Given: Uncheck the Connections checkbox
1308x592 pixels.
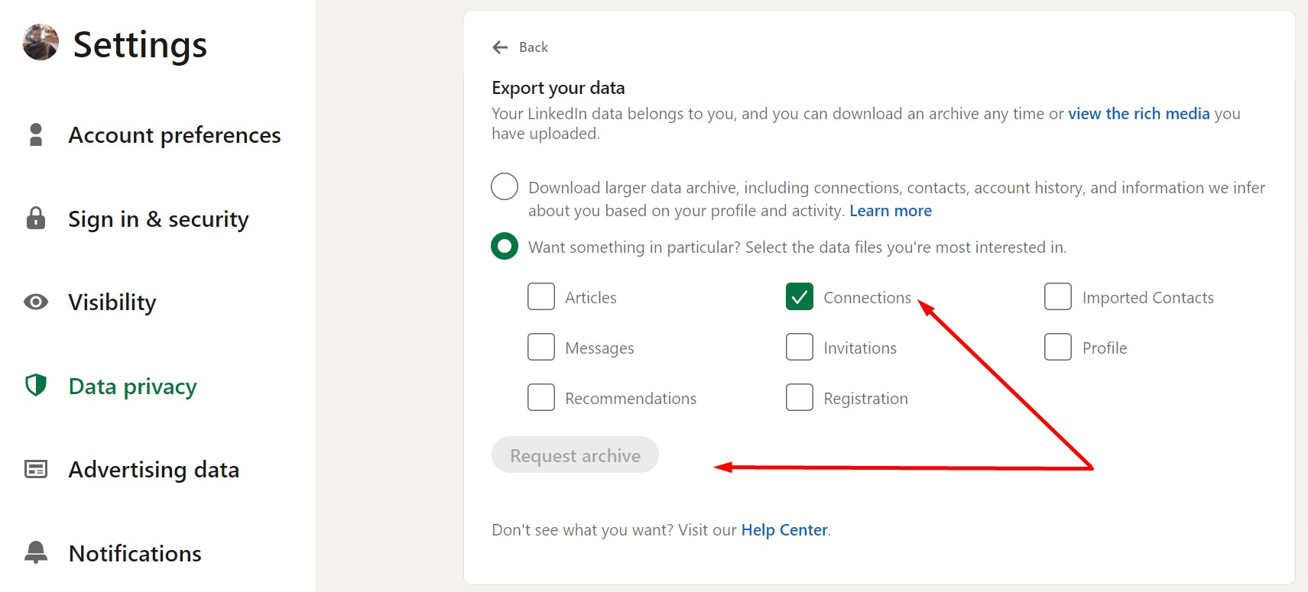Looking at the screenshot, I should coord(800,296).
